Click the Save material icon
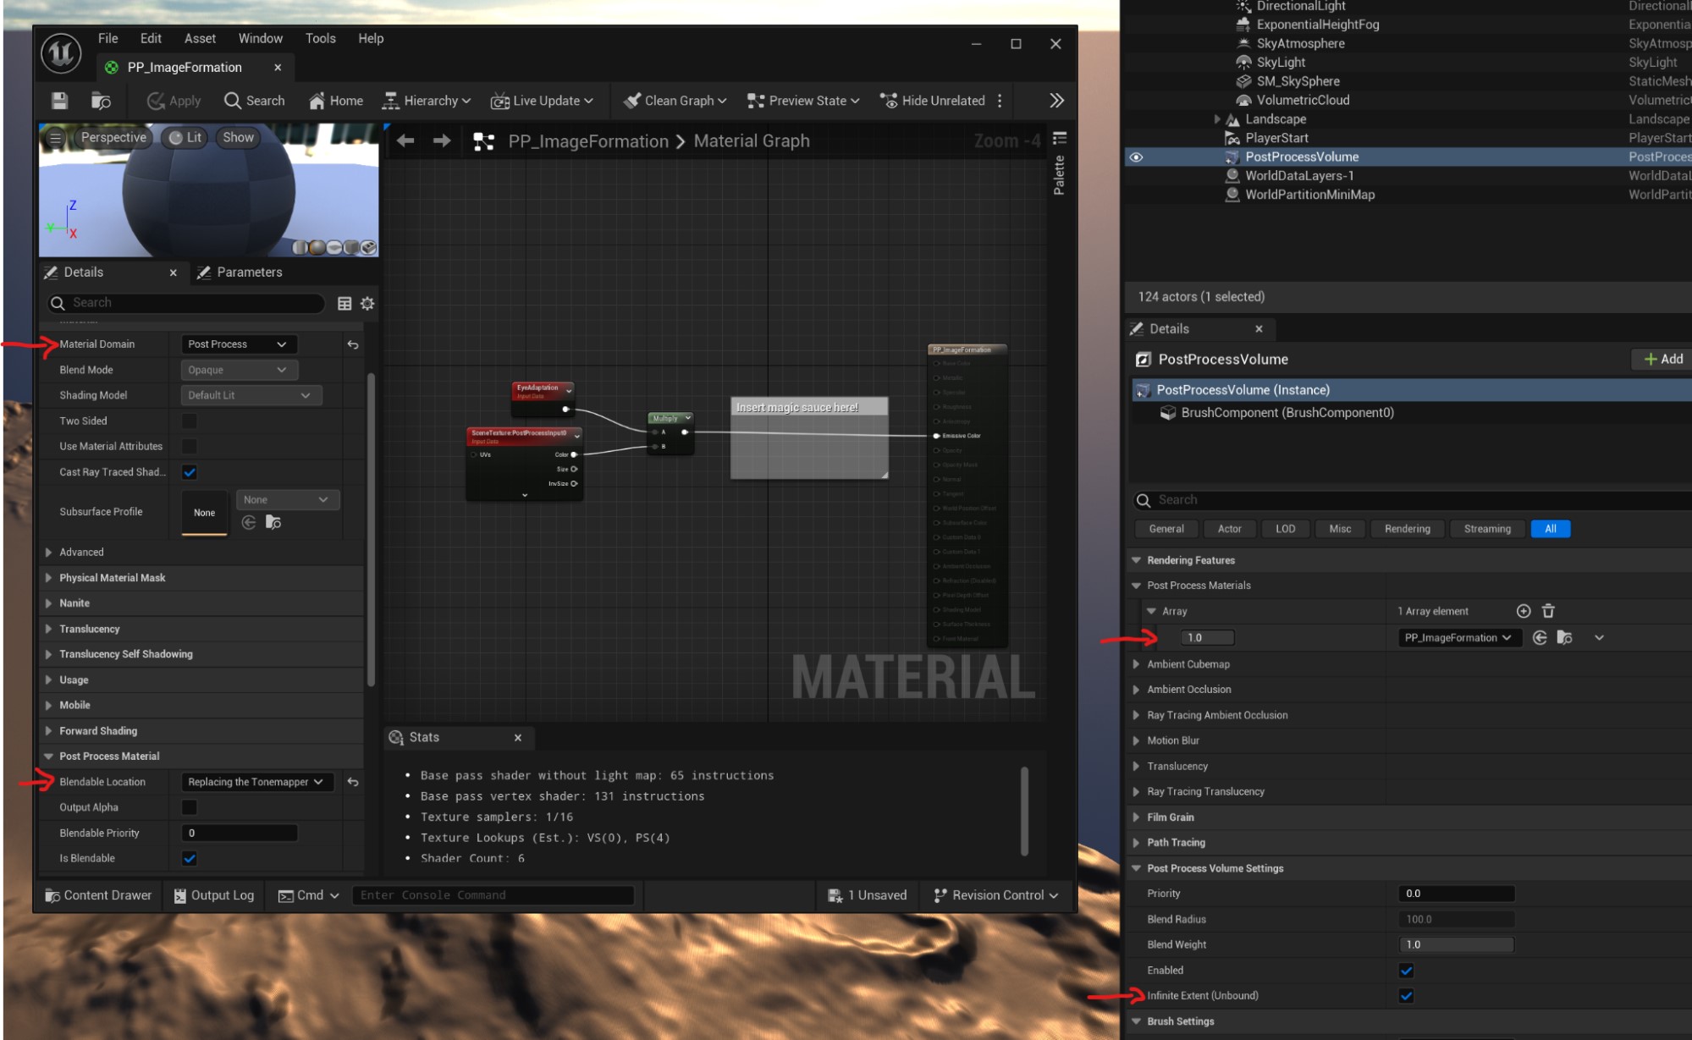This screenshot has width=1692, height=1040. tap(59, 101)
